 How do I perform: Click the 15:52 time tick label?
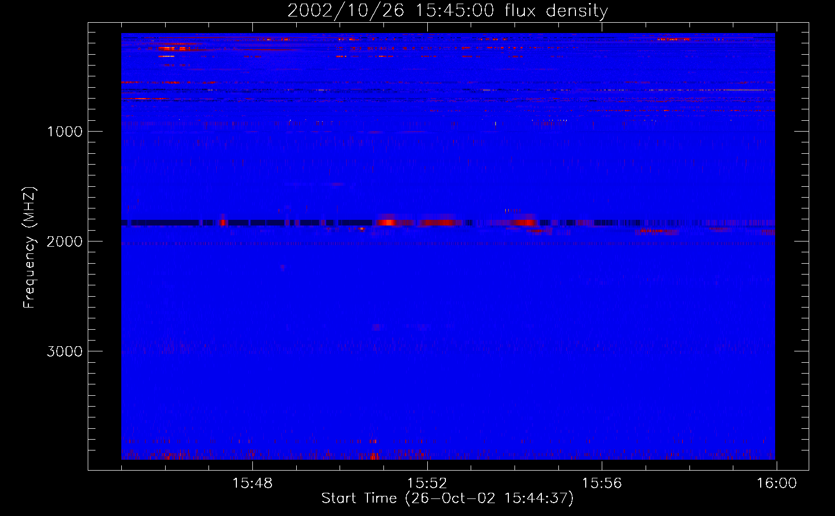coord(427,483)
